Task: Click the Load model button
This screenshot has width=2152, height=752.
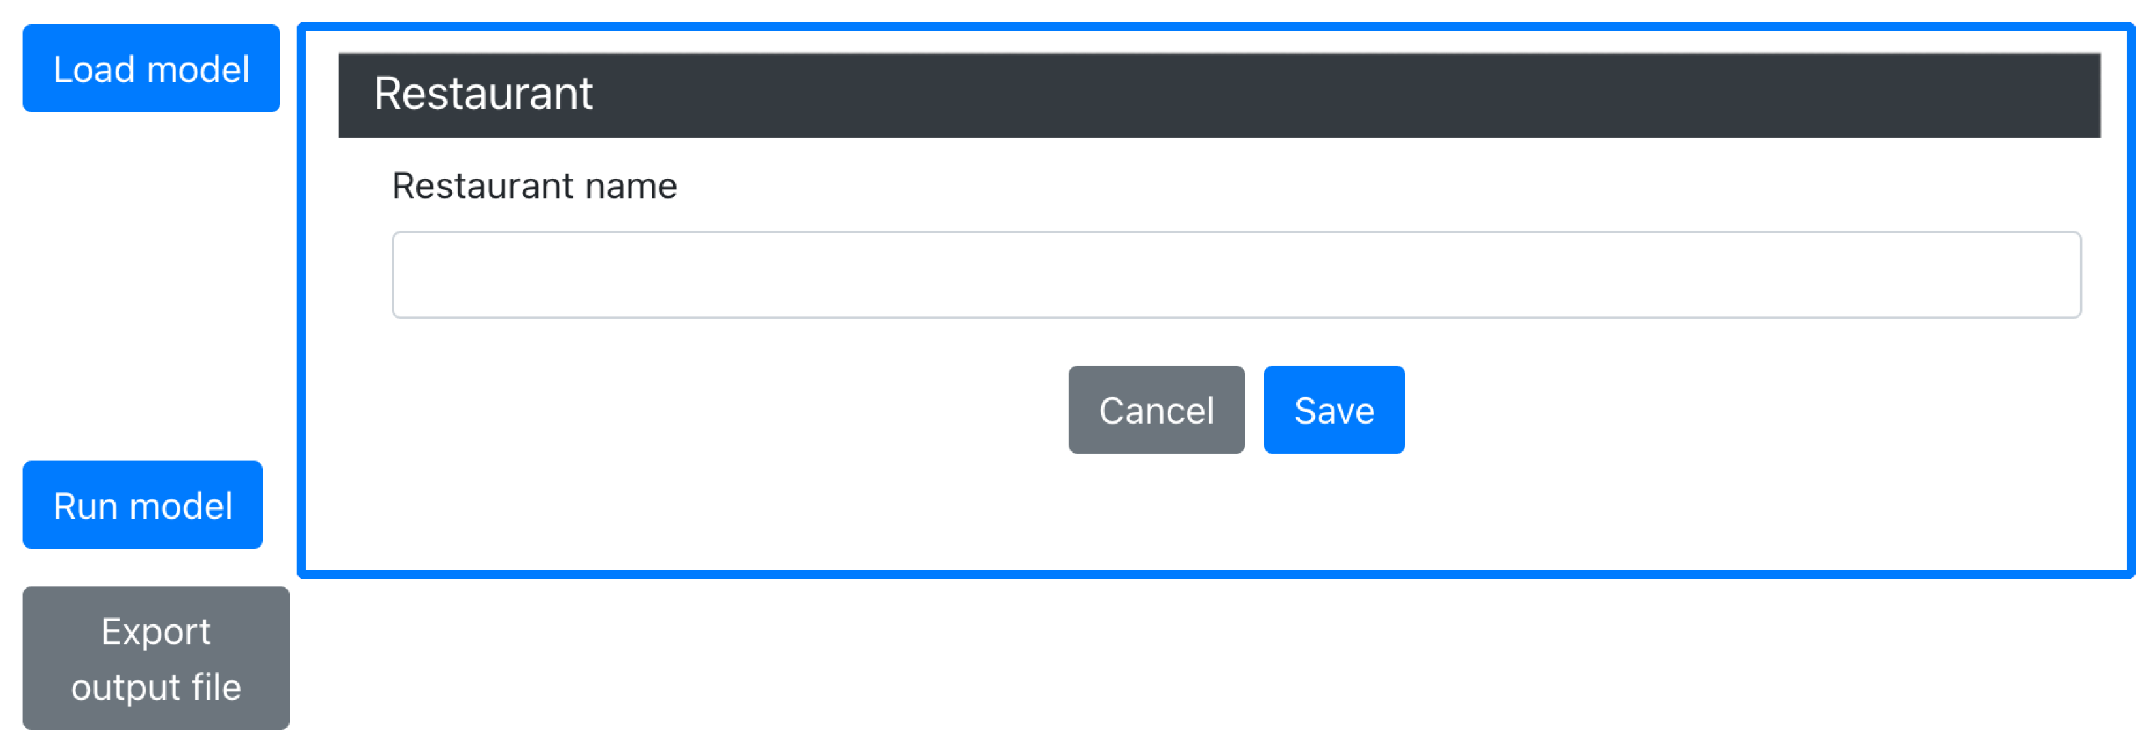Action: click(151, 69)
